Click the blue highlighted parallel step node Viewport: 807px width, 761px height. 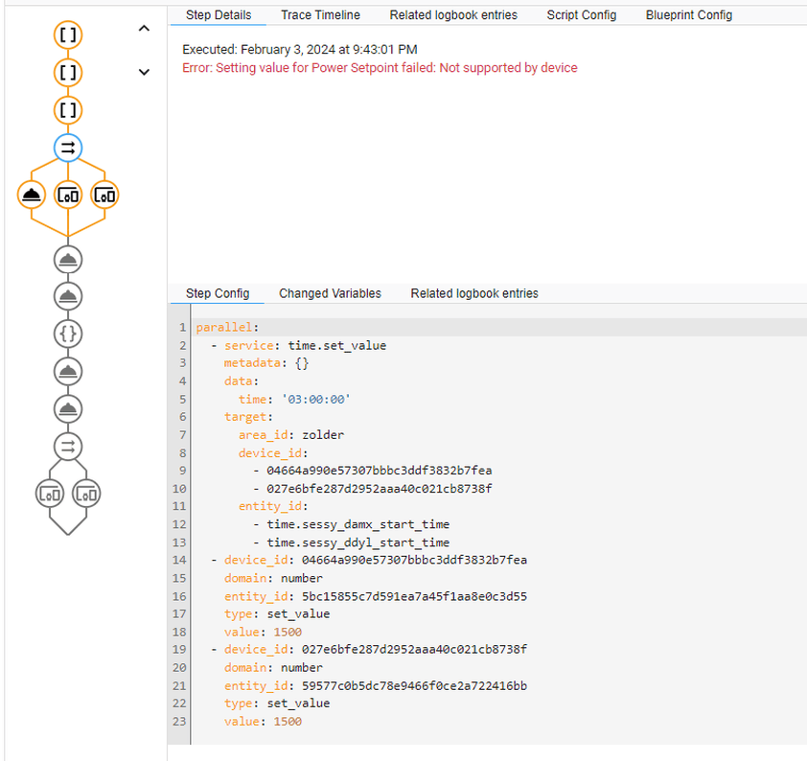[68, 148]
